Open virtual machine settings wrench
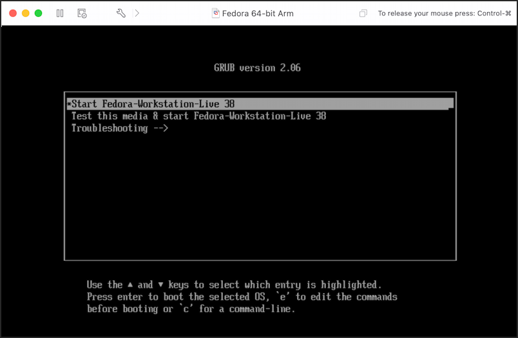 tap(121, 13)
